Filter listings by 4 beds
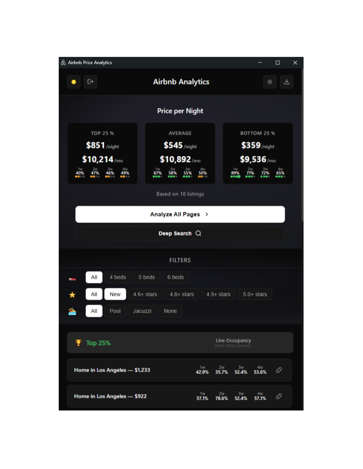363x469 pixels. click(x=118, y=277)
